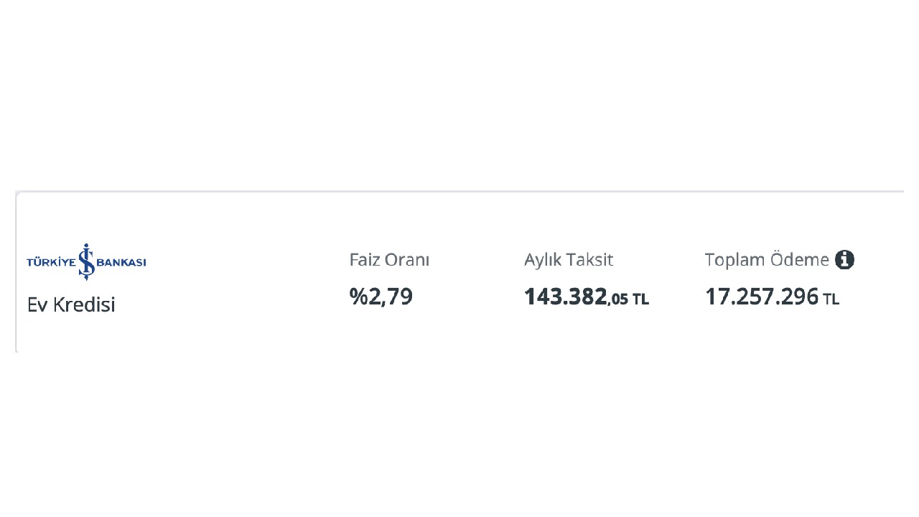The height and width of the screenshot is (517, 919).
Task: Click the %2,79 interest rate value
Action: click(381, 297)
